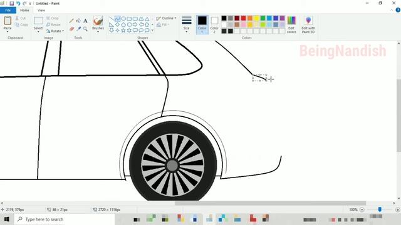
Task: Choose the Oval shape
Action: click(123, 19)
